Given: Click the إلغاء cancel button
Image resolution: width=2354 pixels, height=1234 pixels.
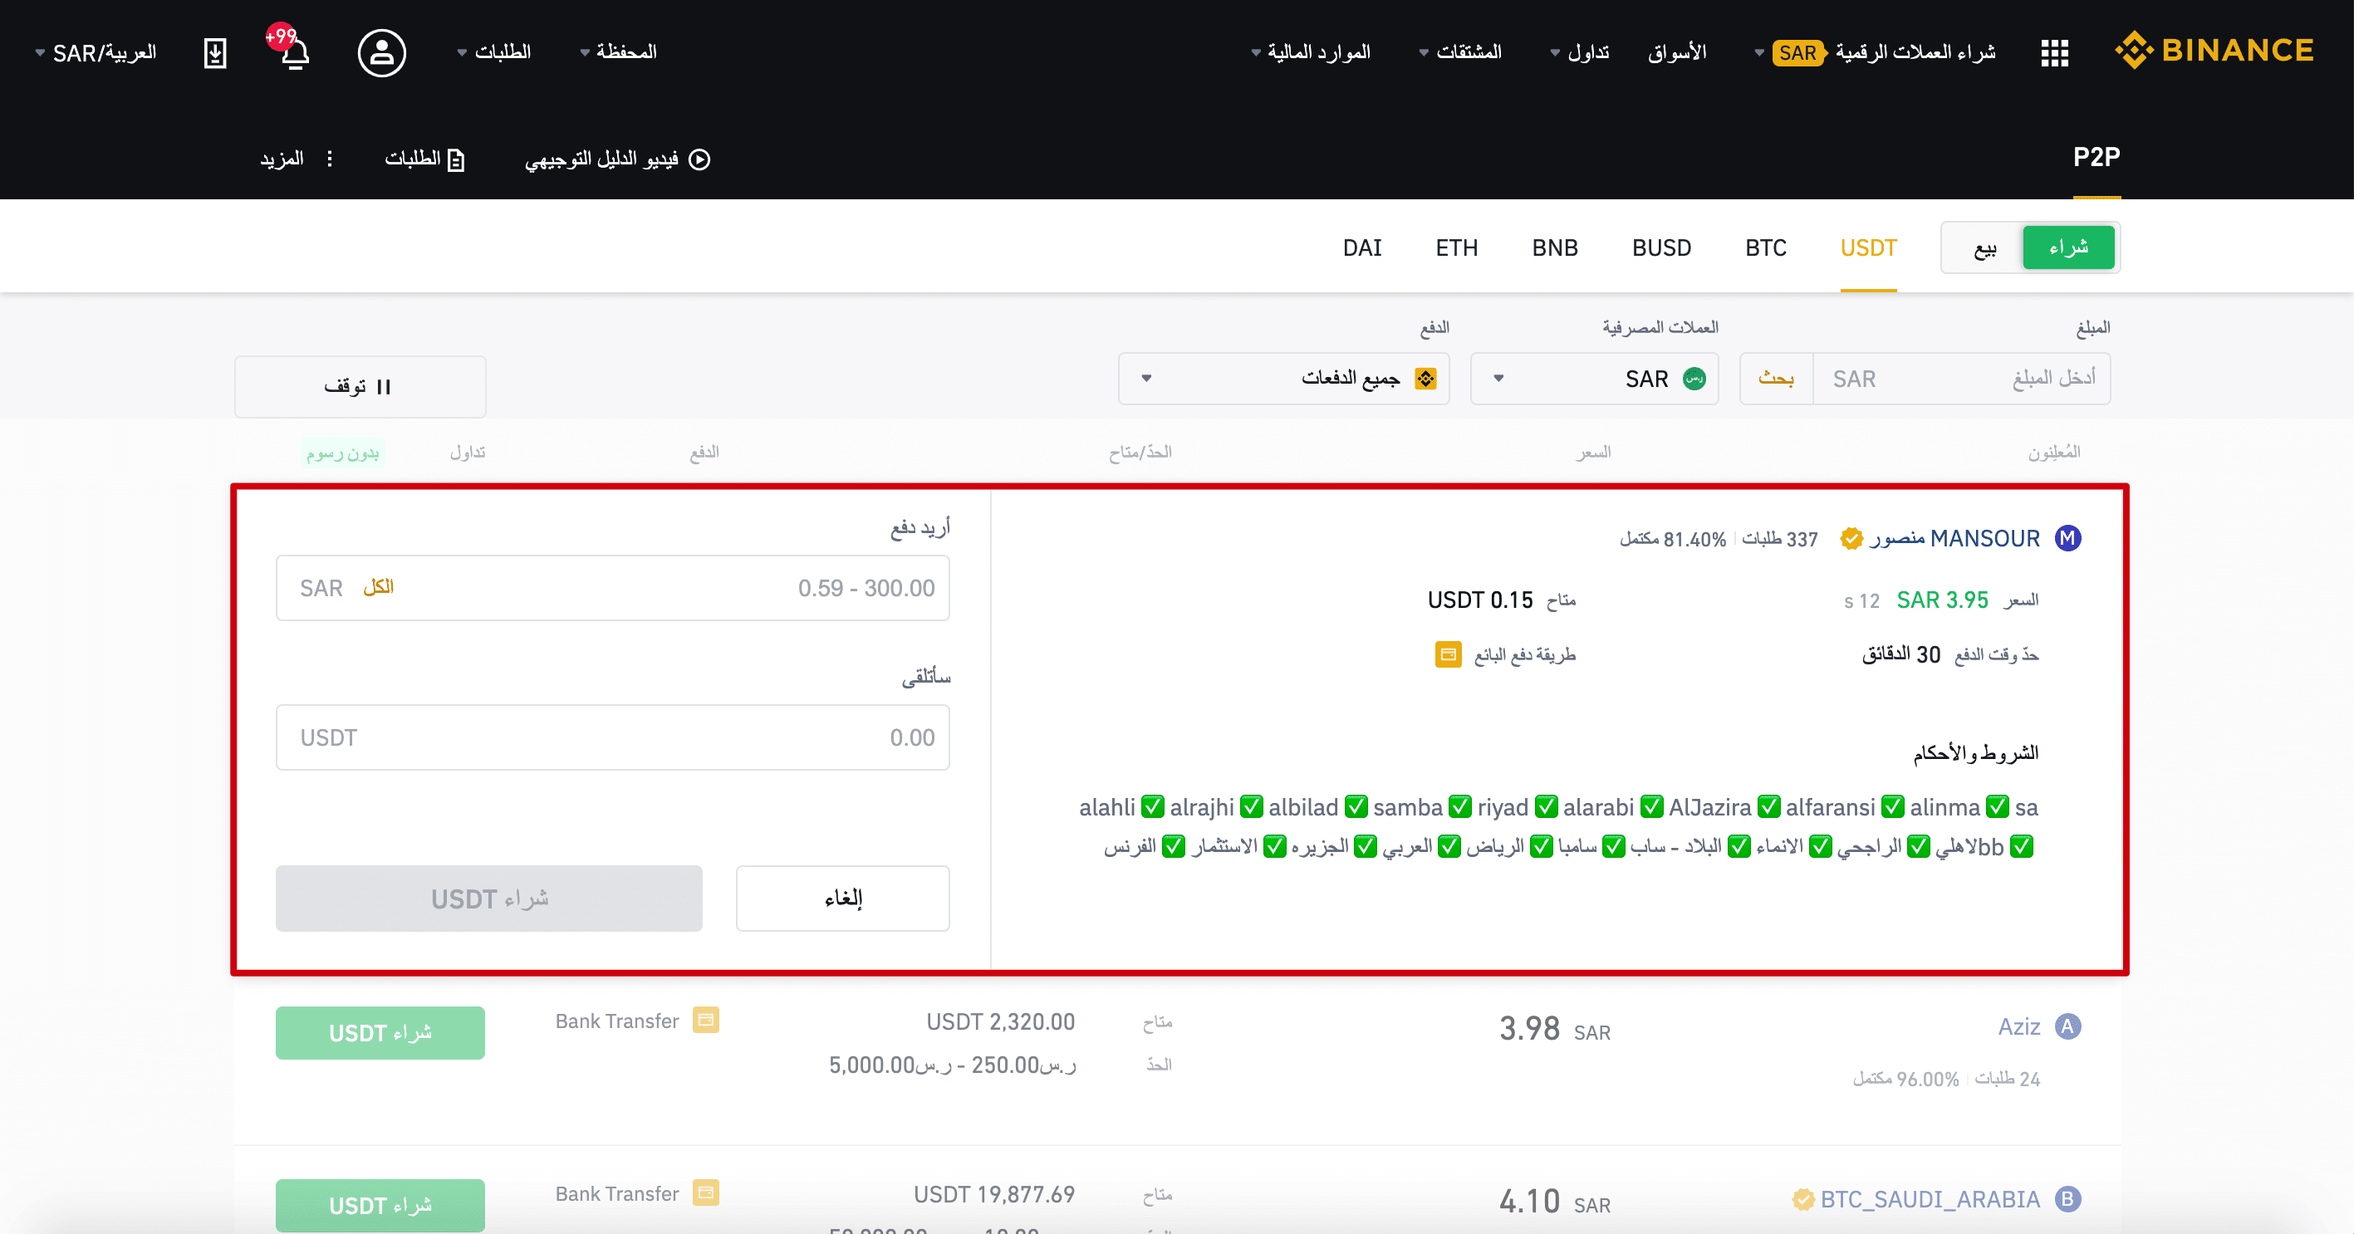Looking at the screenshot, I should tap(842, 898).
